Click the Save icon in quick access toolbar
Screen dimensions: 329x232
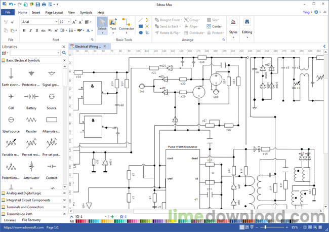coord(38,4)
